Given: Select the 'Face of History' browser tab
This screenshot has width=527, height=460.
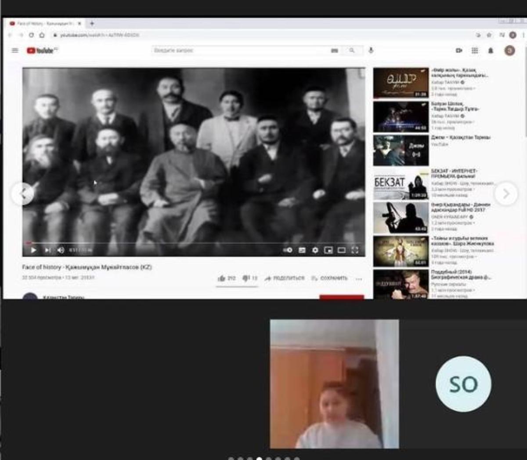Looking at the screenshot, I should 44,23.
